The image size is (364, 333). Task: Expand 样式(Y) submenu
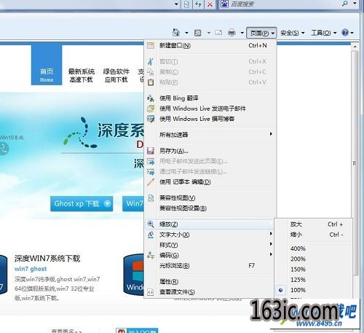tap(210, 245)
